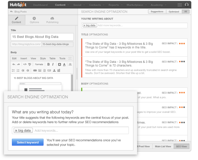This screenshot has height=160, width=198.
Task: Insert a numbered list
Action: tap(18, 70)
